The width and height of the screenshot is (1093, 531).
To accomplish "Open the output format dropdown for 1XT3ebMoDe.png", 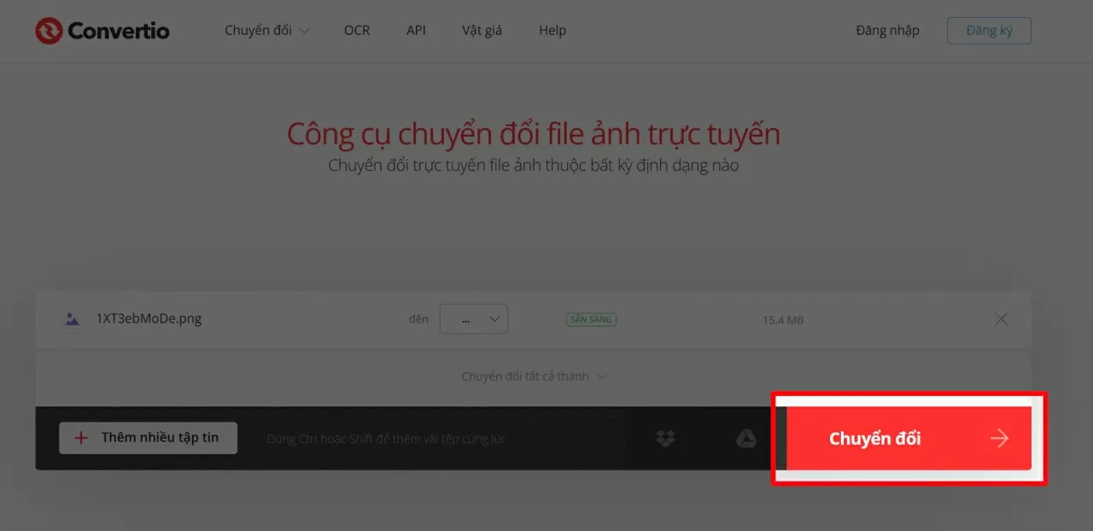I will click(x=474, y=318).
